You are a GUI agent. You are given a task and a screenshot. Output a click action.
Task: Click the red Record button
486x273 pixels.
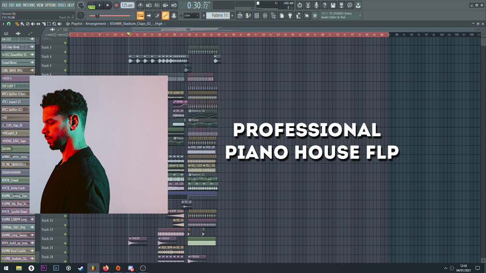pos(116,5)
